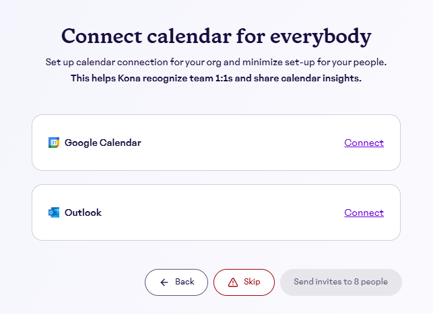Click the Outlook logo icon
The image size is (433, 314).
pyautogui.click(x=54, y=212)
